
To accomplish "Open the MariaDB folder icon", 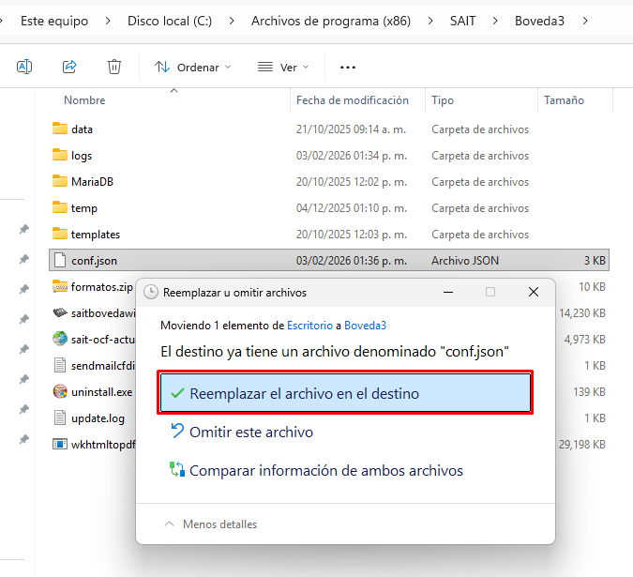I will click(60, 182).
